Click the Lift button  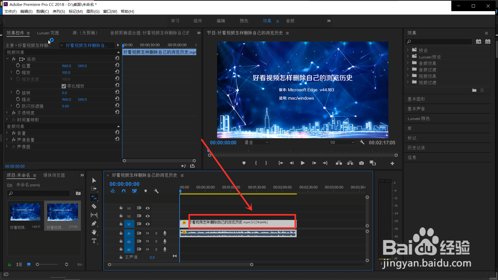(x=339, y=163)
